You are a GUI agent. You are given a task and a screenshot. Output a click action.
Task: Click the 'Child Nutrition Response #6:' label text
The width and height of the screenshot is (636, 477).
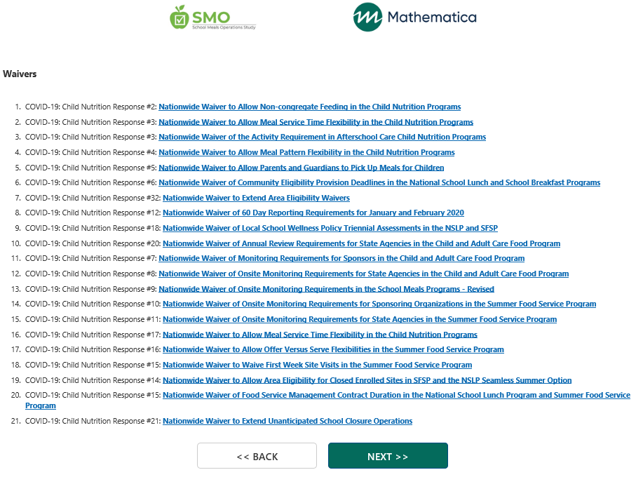(109, 182)
